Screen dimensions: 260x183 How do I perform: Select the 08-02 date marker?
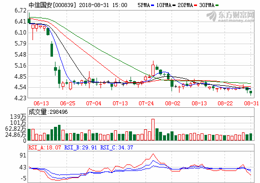(172, 103)
